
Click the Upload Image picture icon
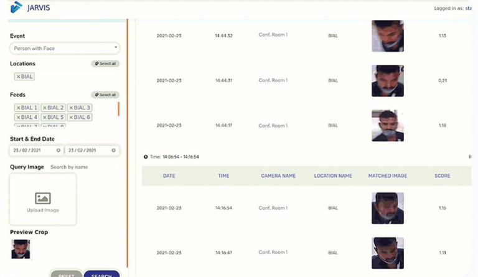coord(43,199)
